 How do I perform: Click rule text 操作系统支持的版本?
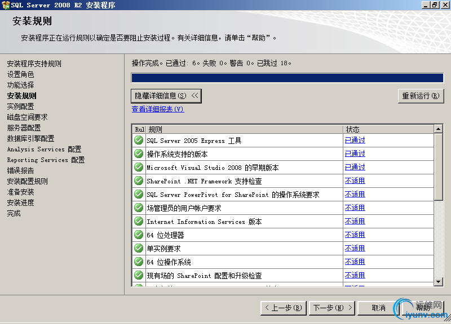[177, 154]
